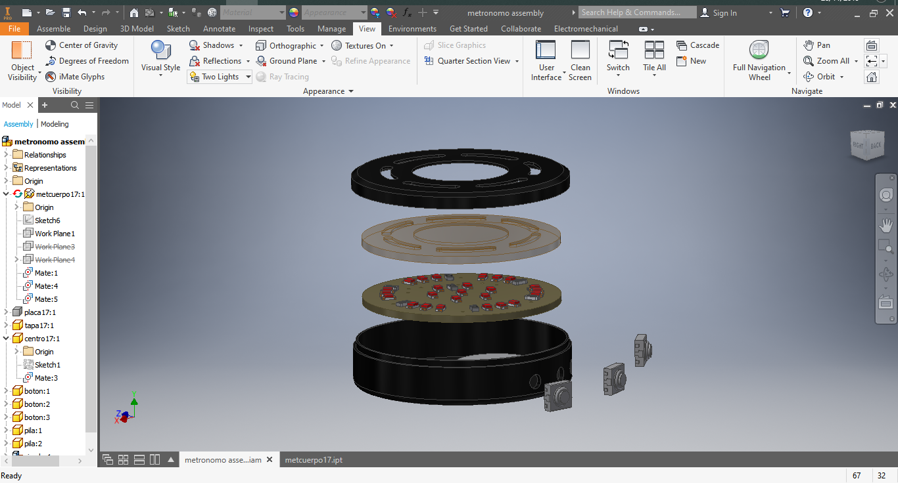The height and width of the screenshot is (483, 898).
Task: Click the Search Help & Commands field
Action: click(x=638, y=12)
